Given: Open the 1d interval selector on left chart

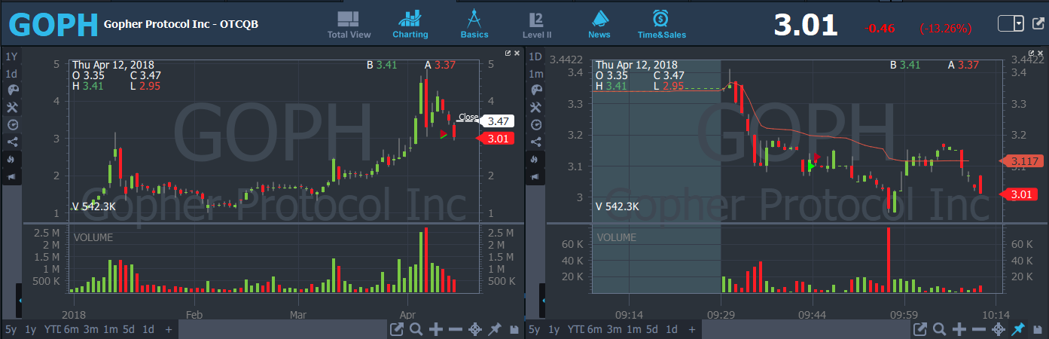Looking at the screenshot, I should pyautogui.click(x=11, y=74).
